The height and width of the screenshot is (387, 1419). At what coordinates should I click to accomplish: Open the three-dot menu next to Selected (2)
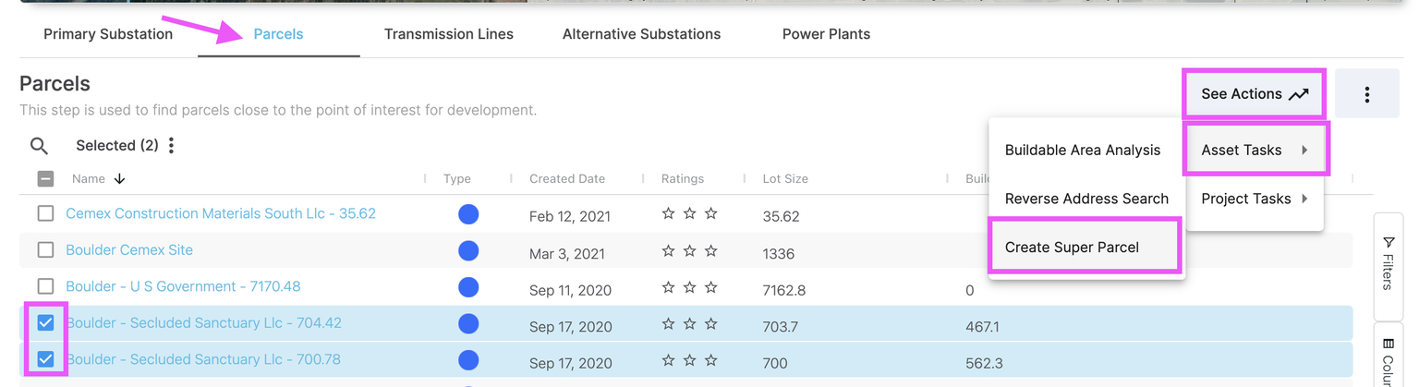click(x=172, y=146)
